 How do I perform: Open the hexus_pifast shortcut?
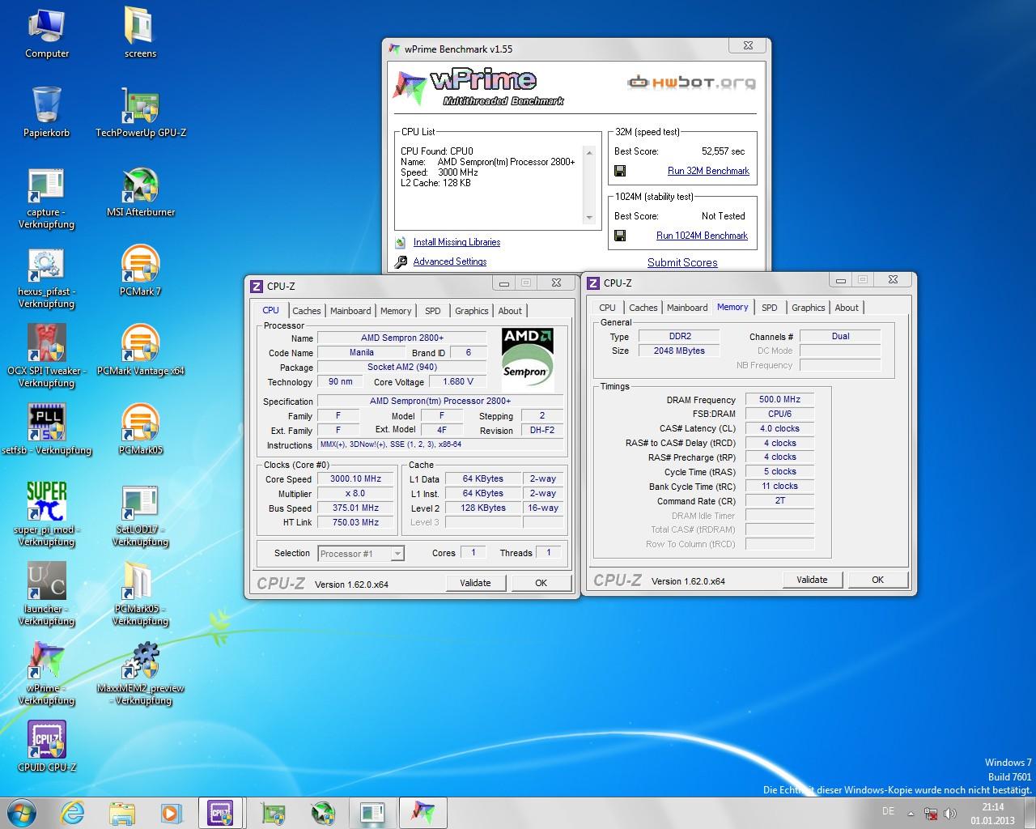coord(46,277)
